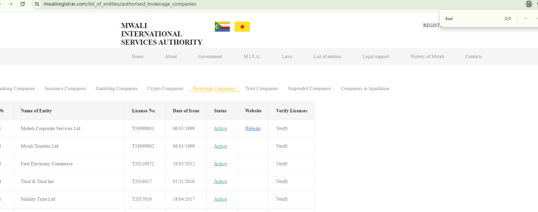Click issue date 18/04/2017

coord(184,199)
